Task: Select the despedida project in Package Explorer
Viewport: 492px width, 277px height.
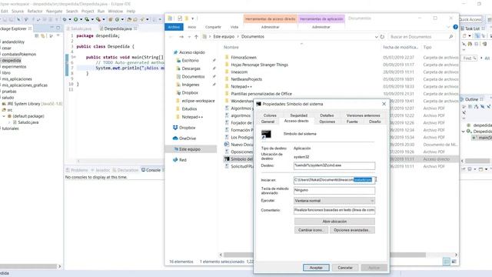Action: point(12,60)
